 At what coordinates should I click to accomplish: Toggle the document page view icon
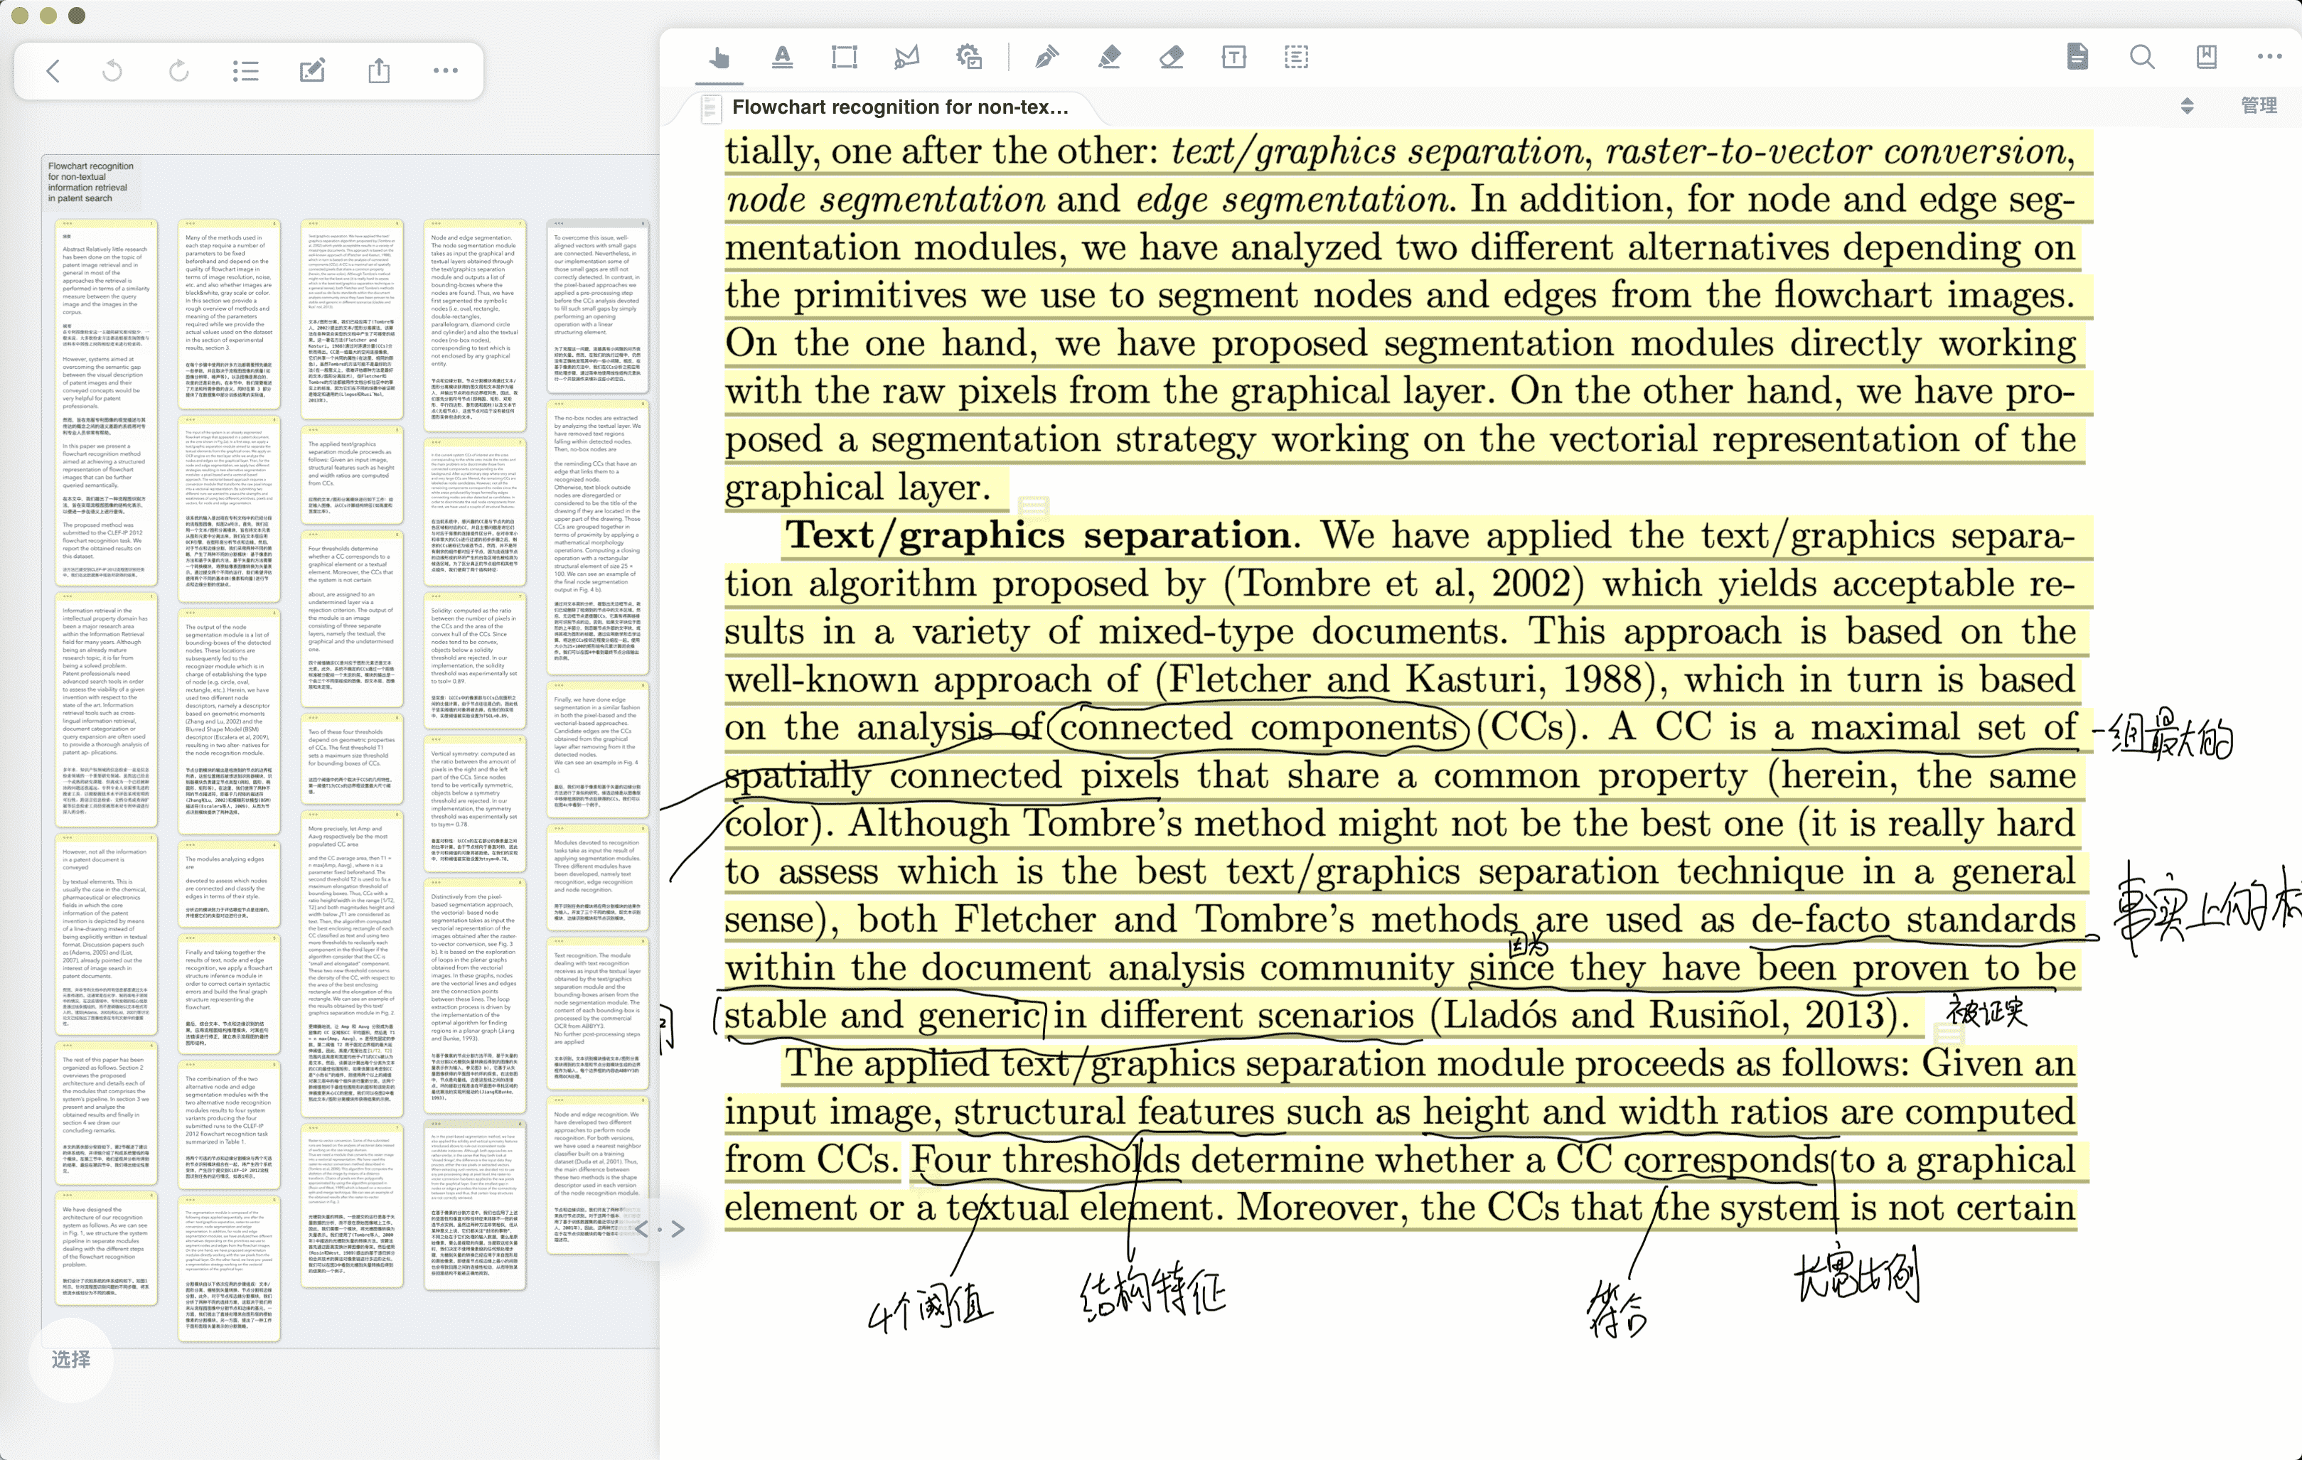2077,58
